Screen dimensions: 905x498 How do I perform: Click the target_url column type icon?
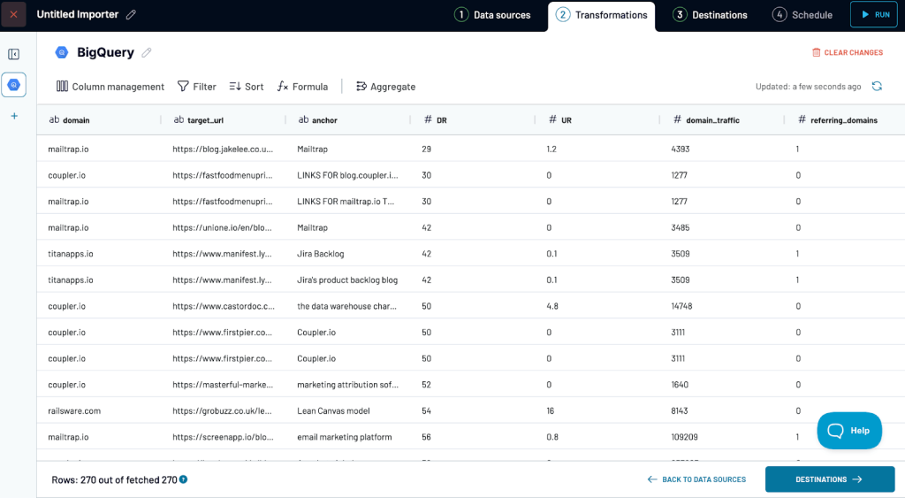[179, 119]
